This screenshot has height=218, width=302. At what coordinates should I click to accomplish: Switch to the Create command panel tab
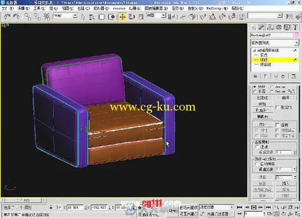coord(253,27)
